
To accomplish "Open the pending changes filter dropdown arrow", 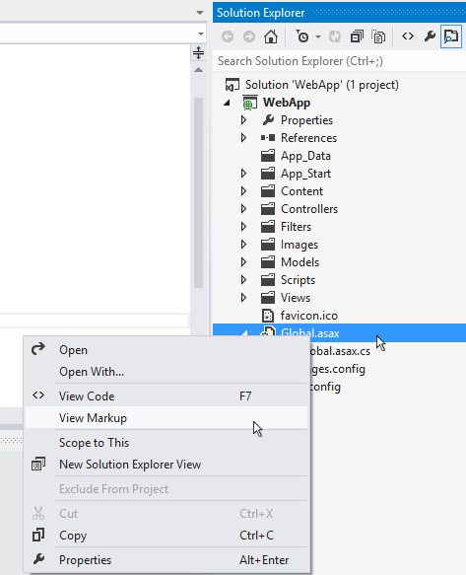I will 318,36.
